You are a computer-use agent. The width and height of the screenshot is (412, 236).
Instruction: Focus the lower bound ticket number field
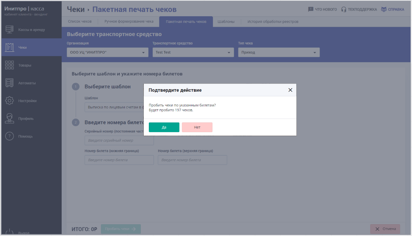[x=119, y=160]
